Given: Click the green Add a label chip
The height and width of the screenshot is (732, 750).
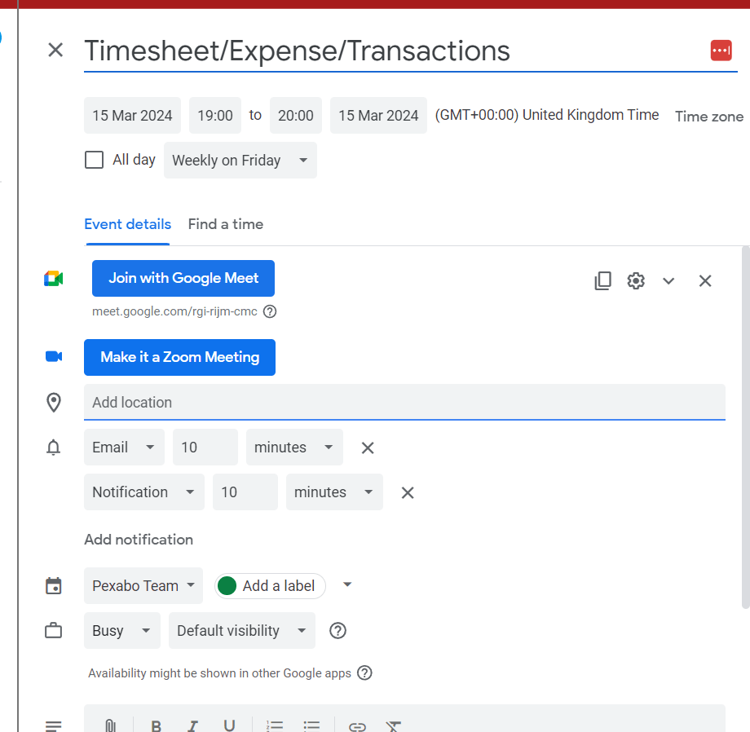Looking at the screenshot, I should [271, 586].
